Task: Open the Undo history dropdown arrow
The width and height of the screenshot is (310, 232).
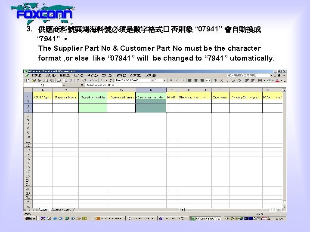Action: pyautogui.click(x=96, y=80)
